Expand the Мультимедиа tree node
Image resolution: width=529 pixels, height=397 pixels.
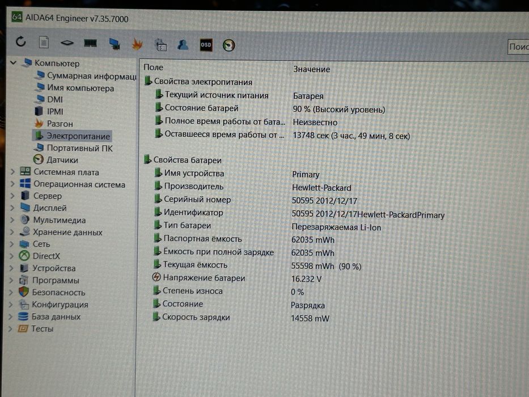pos(12,220)
